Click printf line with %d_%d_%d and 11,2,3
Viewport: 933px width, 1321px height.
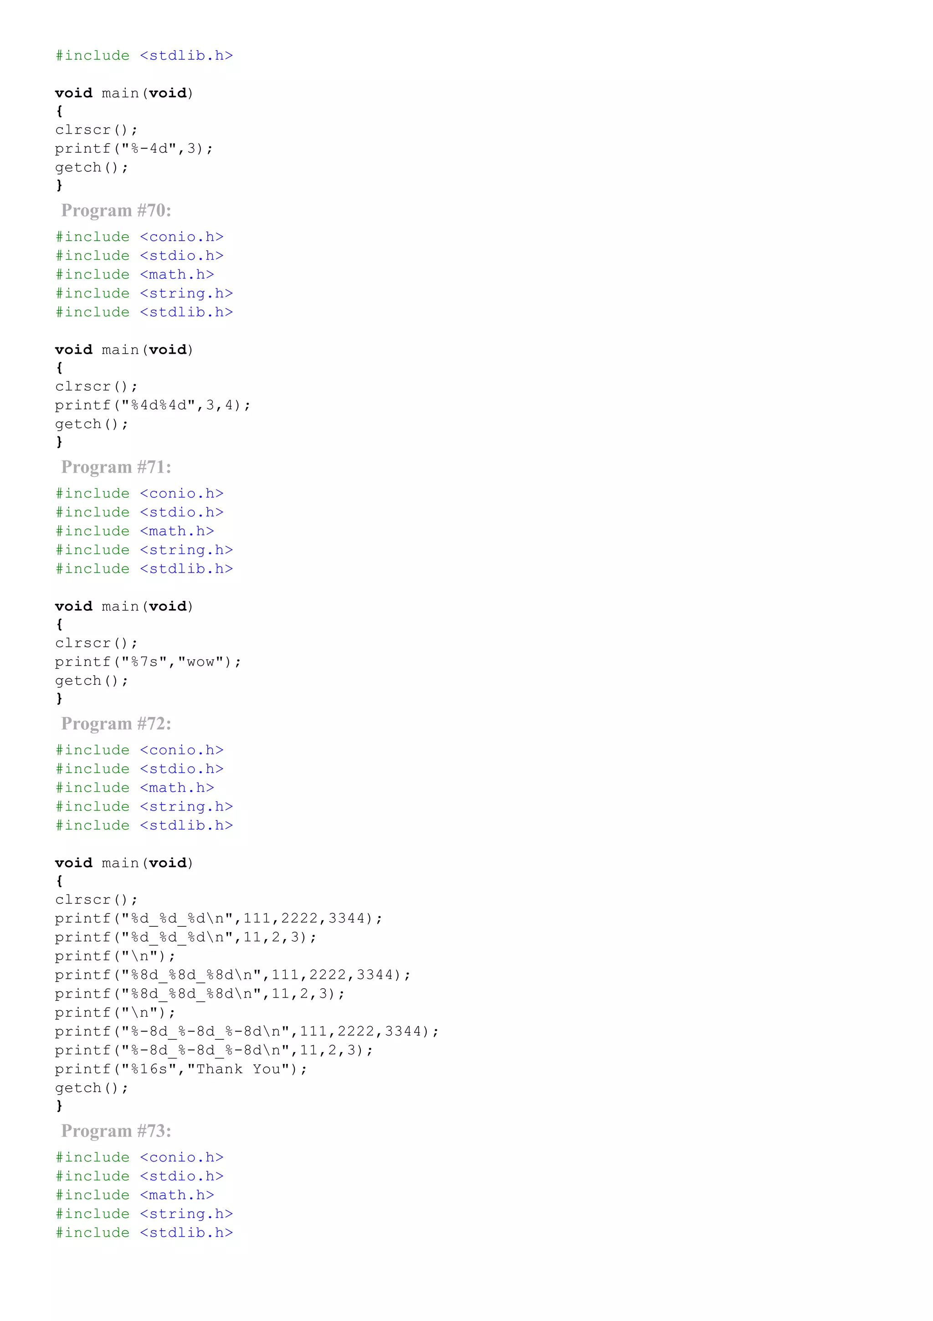186,938
